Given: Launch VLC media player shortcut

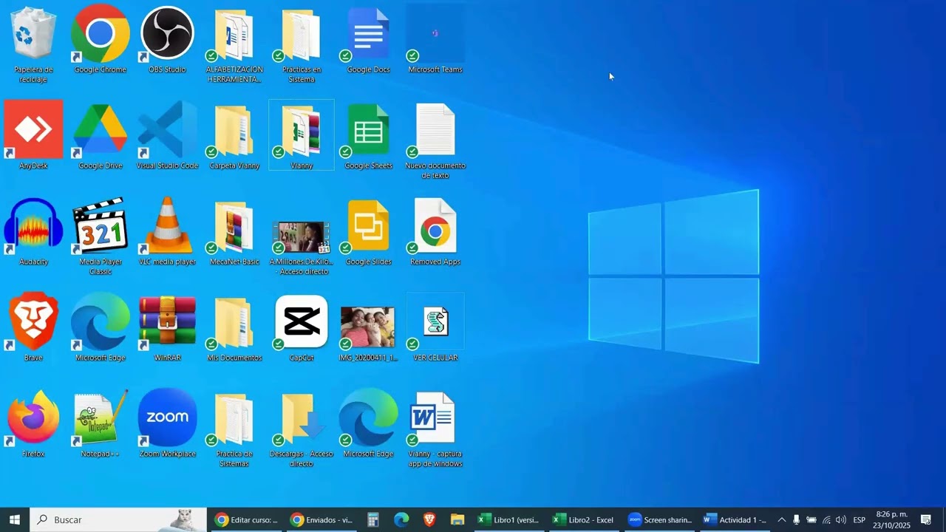Looking at the screenshot, I should pos(168,232).
